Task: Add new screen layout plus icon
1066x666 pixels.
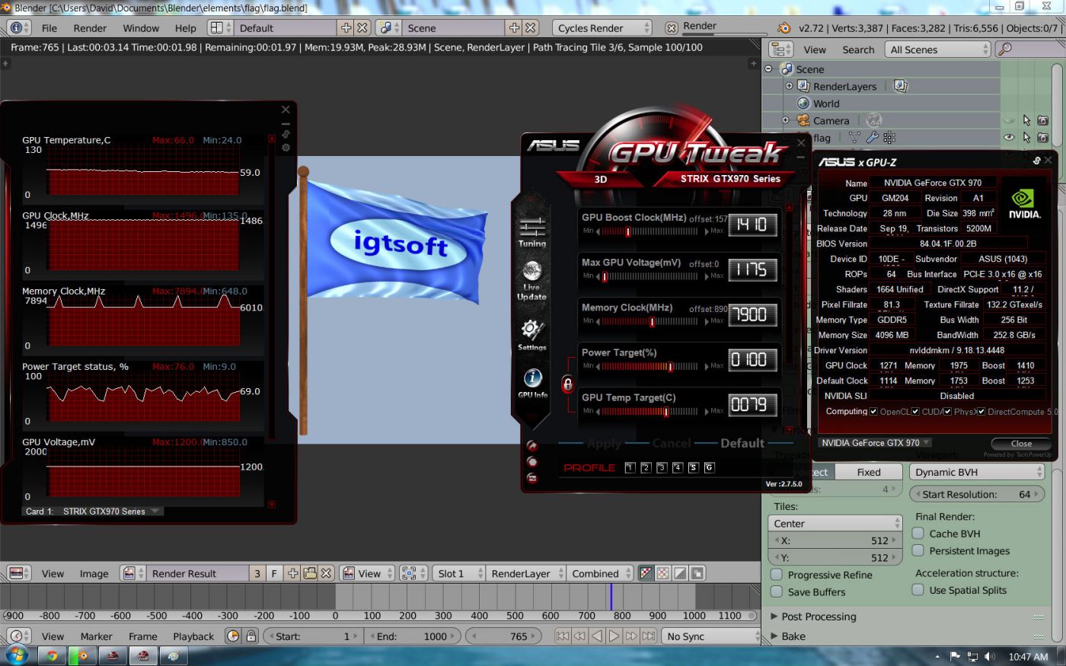Action: point(346,28)
